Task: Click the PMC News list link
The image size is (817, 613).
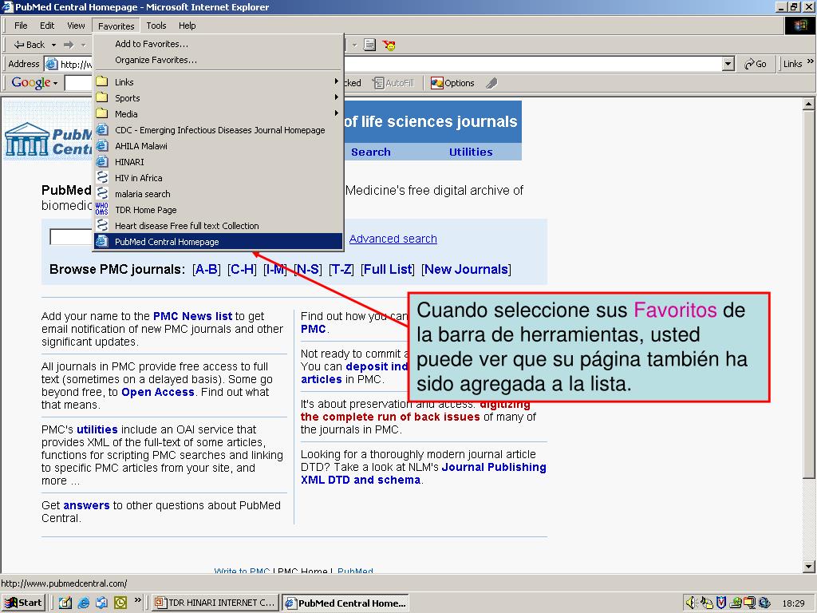Action: (x=192, y=316)
